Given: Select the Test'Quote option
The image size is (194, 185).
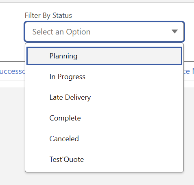Looking at the screenshot, I should click(x=104, y=159).
